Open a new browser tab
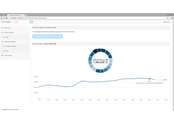 pos(26,15)
